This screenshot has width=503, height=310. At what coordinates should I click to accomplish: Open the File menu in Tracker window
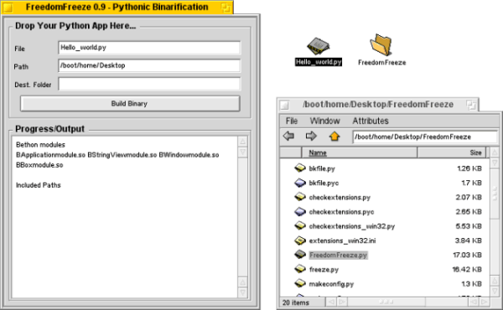(x=292, y=121)
